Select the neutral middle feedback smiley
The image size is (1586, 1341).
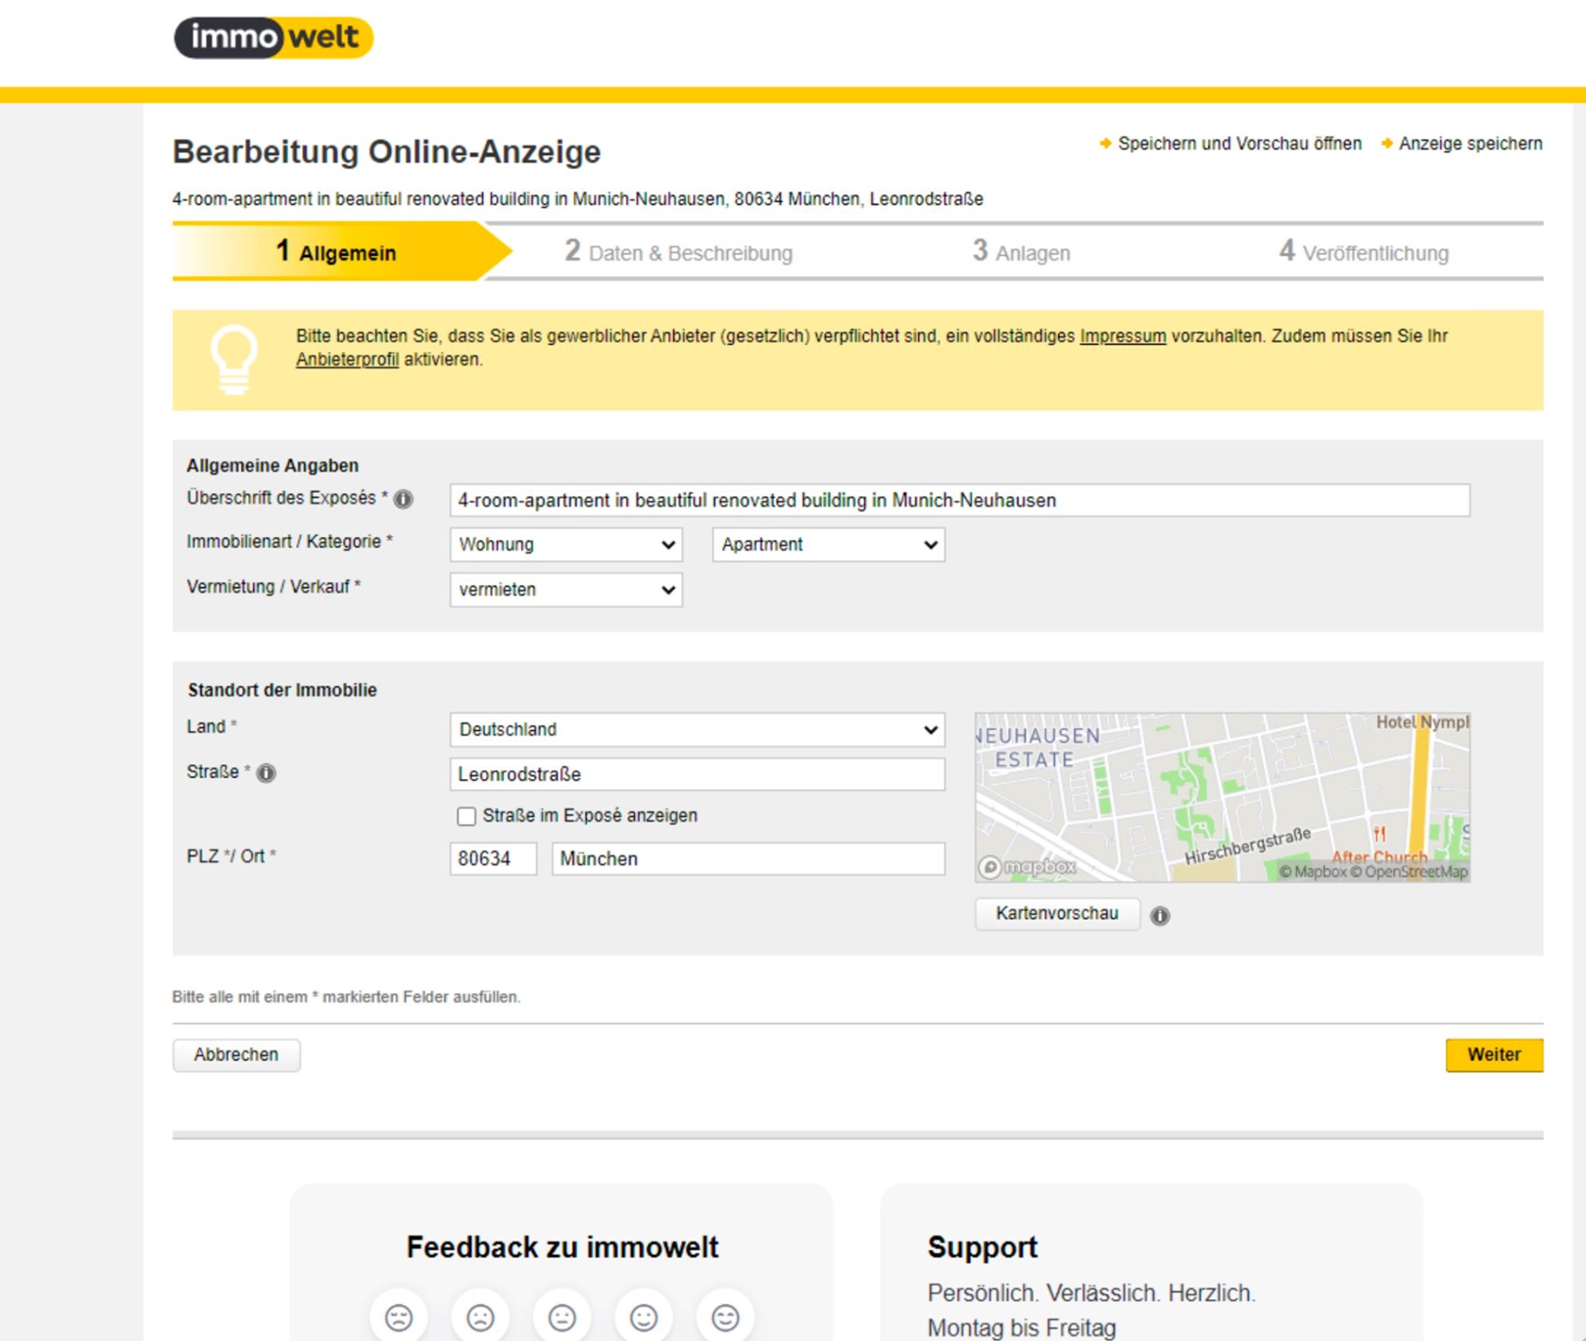(562, 1317)
